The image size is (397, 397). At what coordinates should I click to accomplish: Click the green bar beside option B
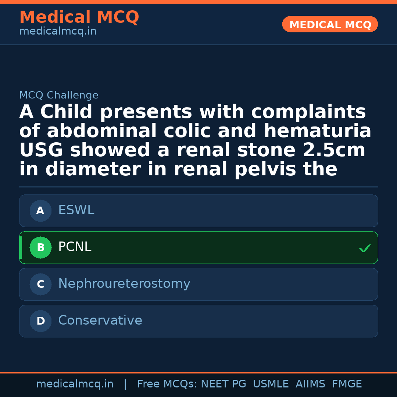[21, 247]
